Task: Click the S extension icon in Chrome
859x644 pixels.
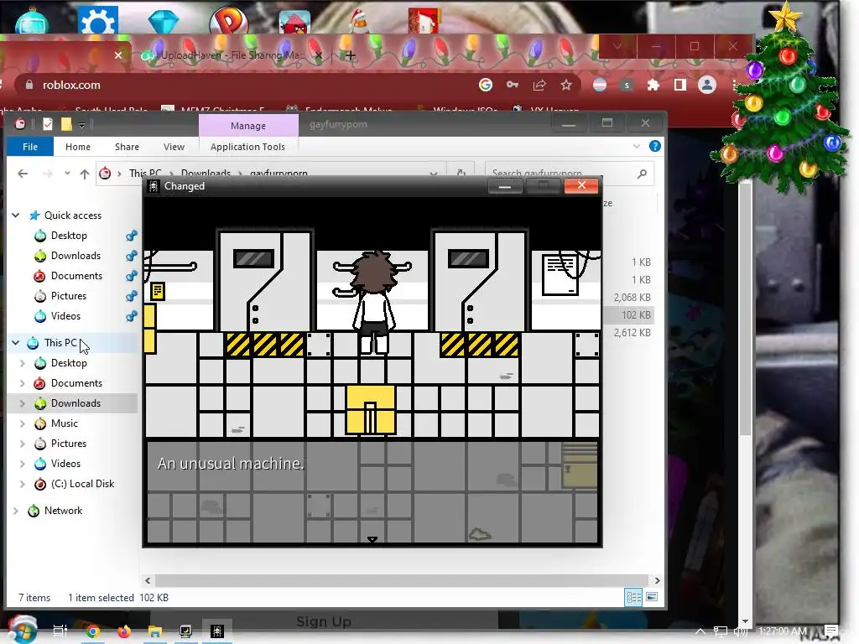Action: pyautogui.click(x=627, y=85)
